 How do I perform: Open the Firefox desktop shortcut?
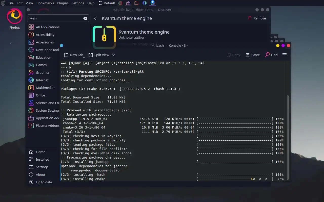click(x=14, y=19)
